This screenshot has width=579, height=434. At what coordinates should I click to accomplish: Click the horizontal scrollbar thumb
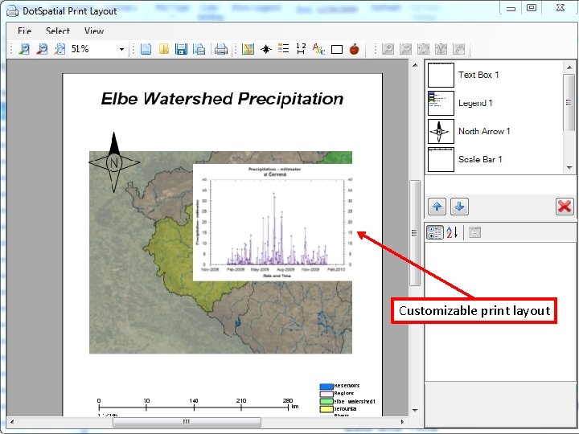pos(187,422)
